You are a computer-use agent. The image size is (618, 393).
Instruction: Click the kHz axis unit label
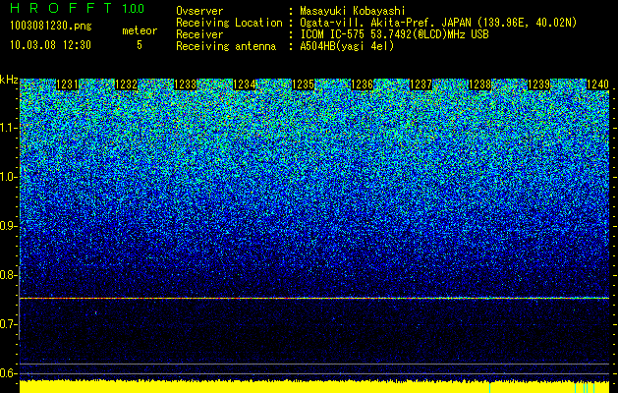click(9, 81)
